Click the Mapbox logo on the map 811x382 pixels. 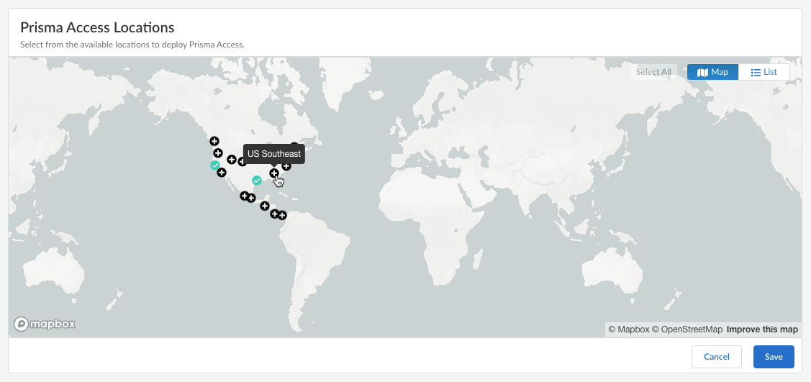click(45, 324)
